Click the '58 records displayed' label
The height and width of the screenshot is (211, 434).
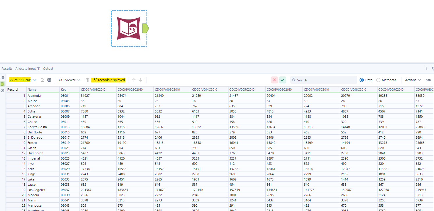click(x=109, y=80)
